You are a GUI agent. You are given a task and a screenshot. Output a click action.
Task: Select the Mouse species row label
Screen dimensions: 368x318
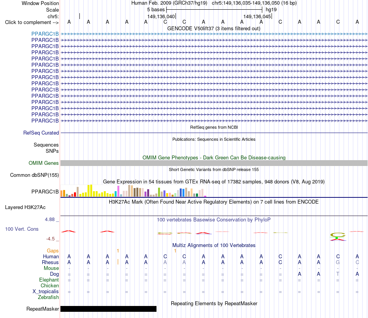click(51, 268)
